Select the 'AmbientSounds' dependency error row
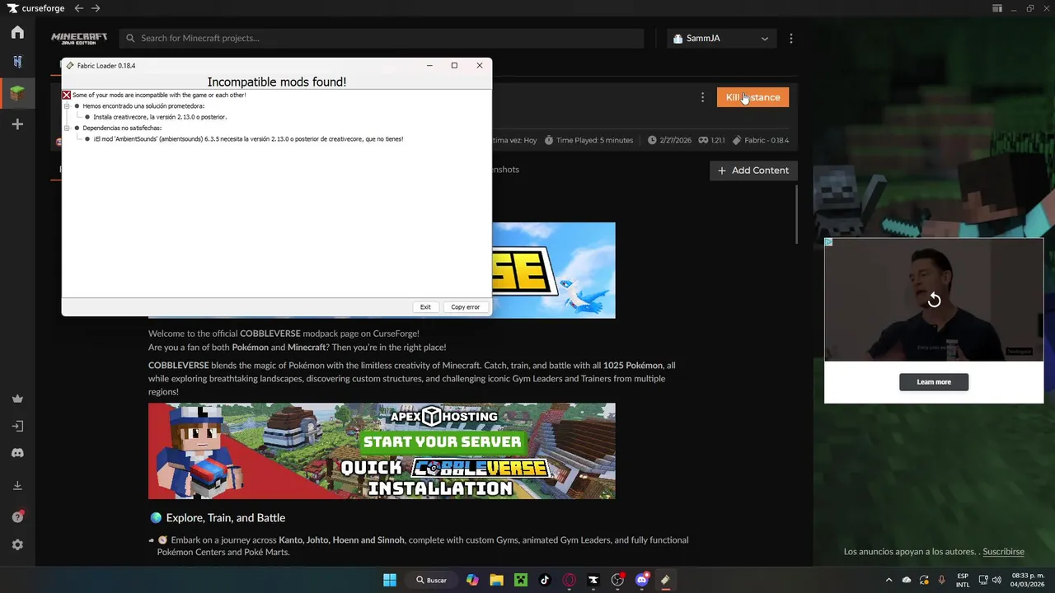1055x593 pixels. (x=248, y=139)
